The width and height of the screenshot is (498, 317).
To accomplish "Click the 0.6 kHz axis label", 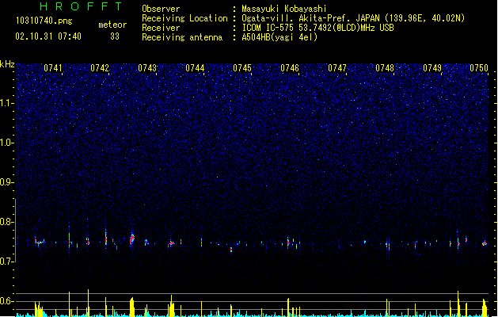I will 6,301.
